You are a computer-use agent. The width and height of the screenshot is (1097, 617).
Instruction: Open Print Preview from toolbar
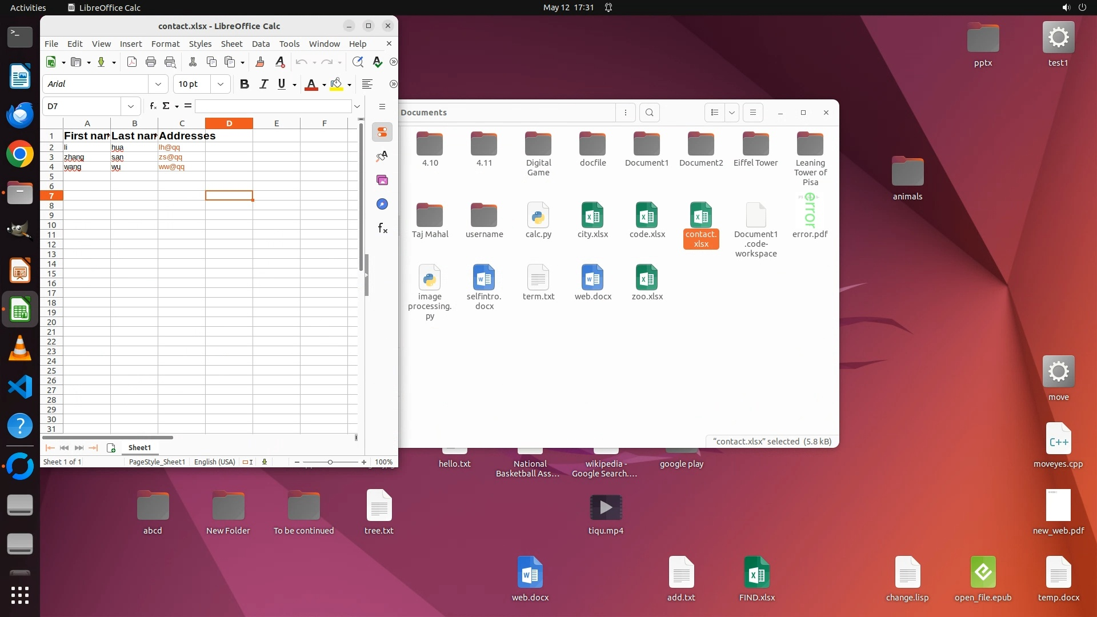coord(170,62)
